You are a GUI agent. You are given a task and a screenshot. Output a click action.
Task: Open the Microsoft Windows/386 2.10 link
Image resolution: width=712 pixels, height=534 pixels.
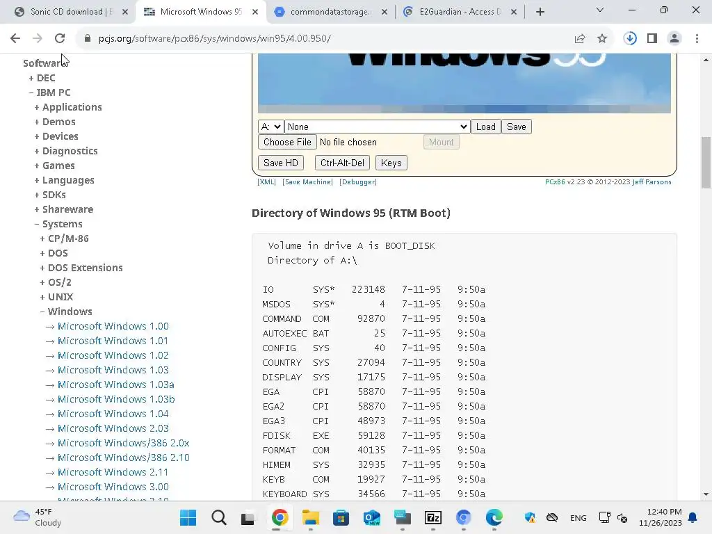[x=124, y=458]
